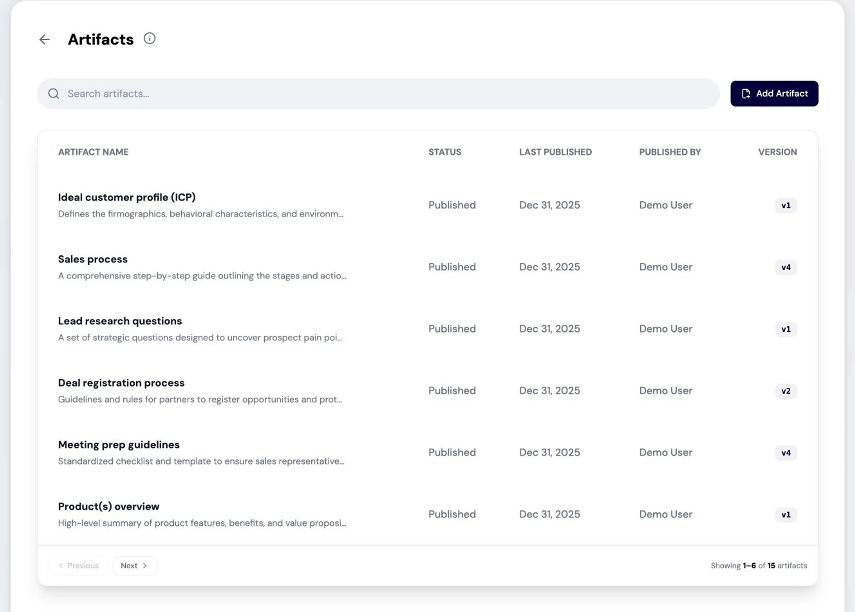This screenshot has height=612, width=855.
Task: Click v4 badge in Sales process row
Action: point(786,267)
